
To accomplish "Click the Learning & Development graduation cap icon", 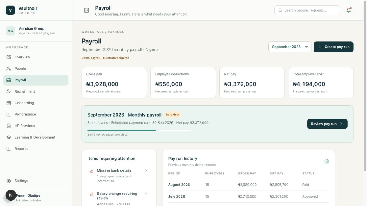I will pos(9,137).
